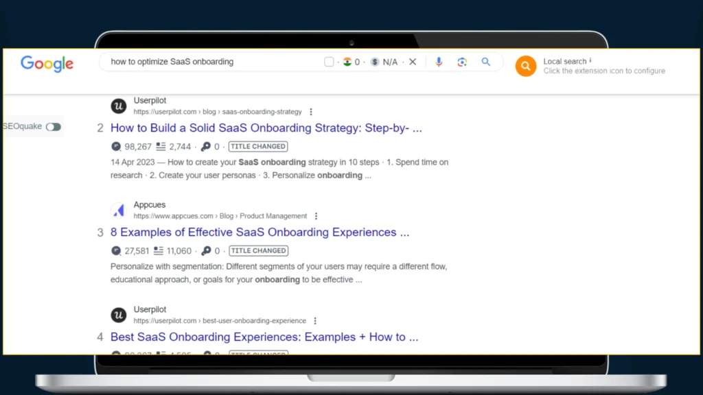Image resolution: width=703 pixels, height=395 pixels.
Task: Toggle the SEOquake switch
Action: pos(53,127)
